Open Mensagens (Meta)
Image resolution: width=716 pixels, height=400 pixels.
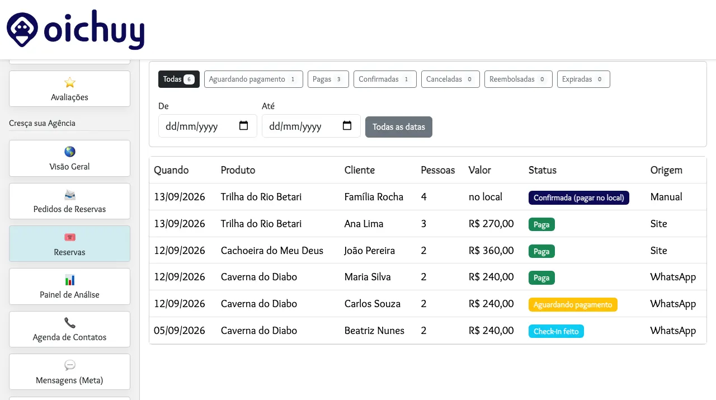tap(70, 372)
